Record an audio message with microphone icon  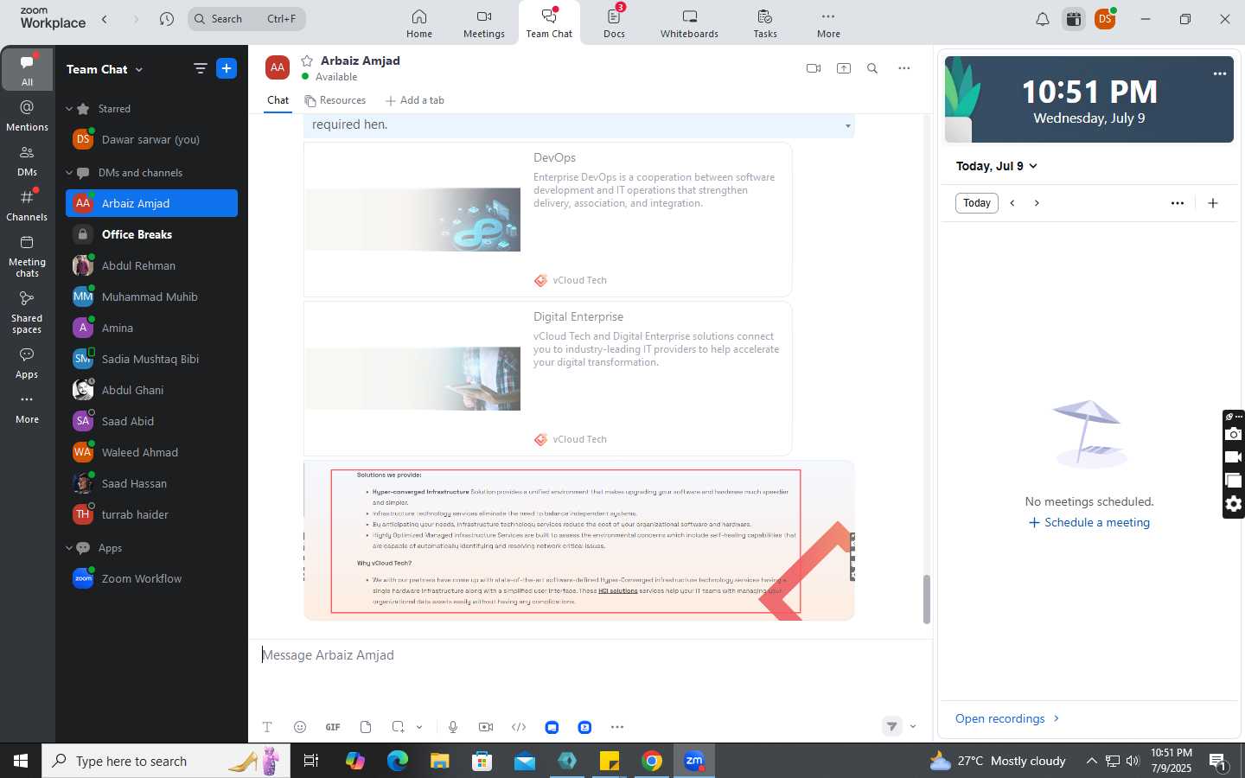pos(453,727)
